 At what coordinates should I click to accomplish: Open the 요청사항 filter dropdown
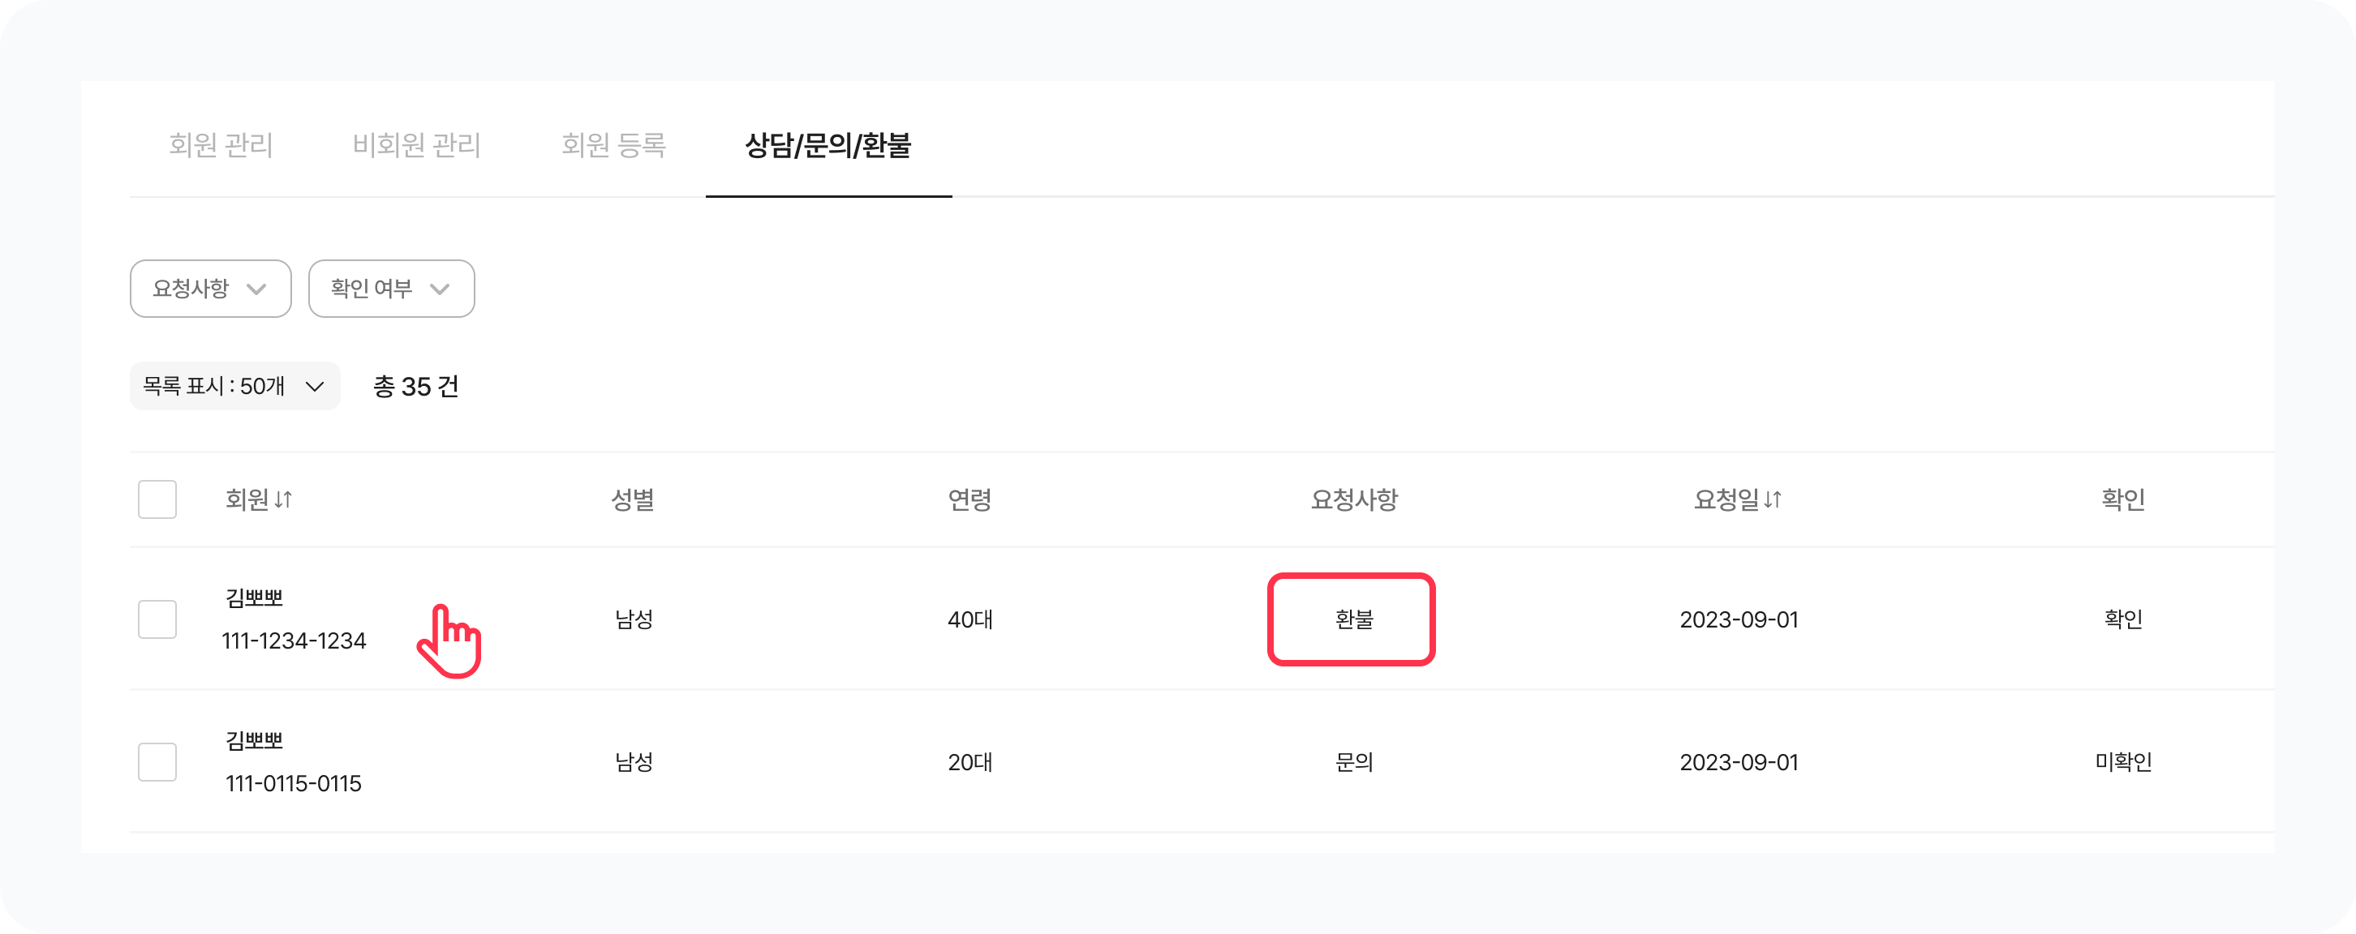click(x=210, y=289)
